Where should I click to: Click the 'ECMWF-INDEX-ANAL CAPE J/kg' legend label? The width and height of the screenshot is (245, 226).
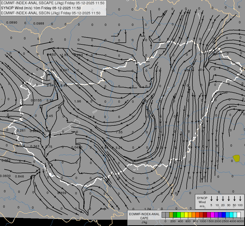pos(144,218)
